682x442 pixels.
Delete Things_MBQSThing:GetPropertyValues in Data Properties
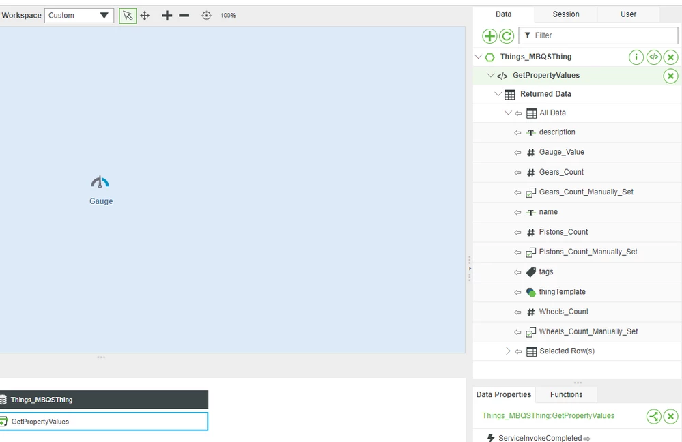coord(670,416)
